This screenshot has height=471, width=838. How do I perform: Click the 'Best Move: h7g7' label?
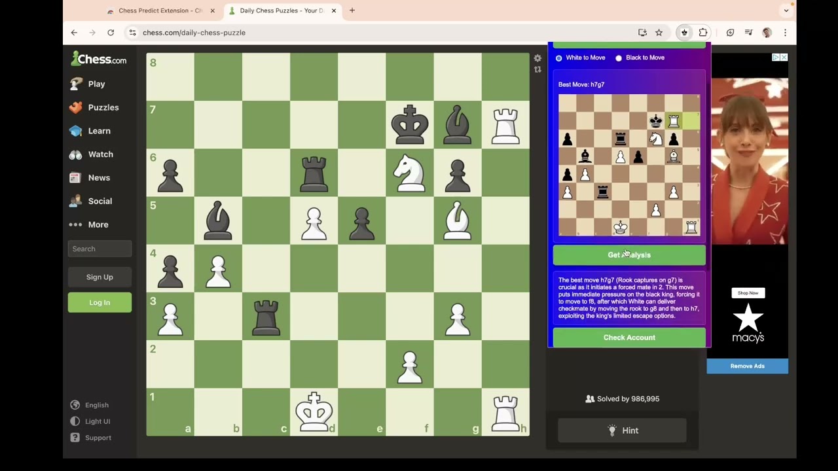pyautogui.click(x=581, y=84)
